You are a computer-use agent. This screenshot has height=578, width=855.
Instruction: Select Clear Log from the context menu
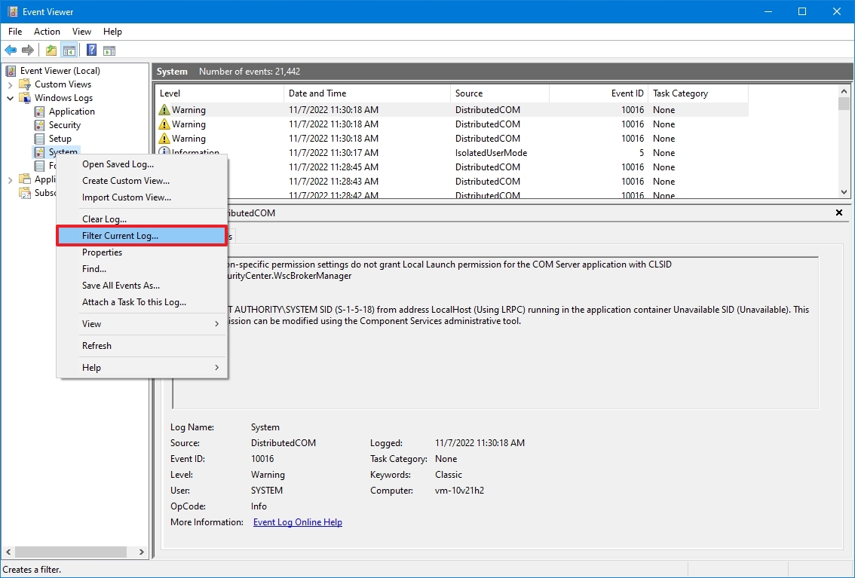click(x=104, y=219)
